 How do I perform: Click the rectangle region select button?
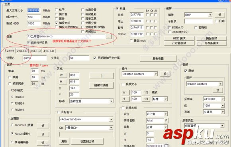click(101, 76)
